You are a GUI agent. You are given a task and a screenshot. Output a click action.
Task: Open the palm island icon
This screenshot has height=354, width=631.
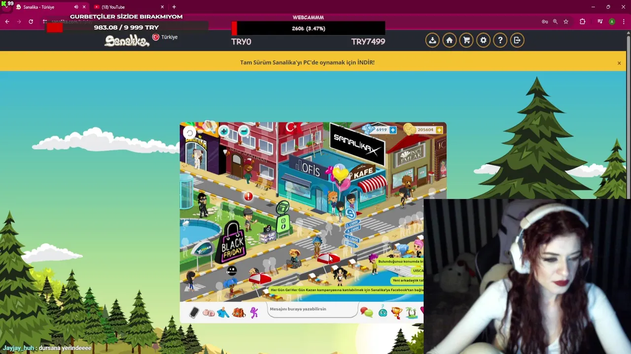pos(411,312)
